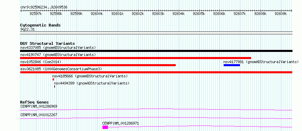The height and width of the screenshot is (131, 302).
Task: Open nsv4185666 (gnomADStructuralVariants) label
Action: [x=90, y=76]
